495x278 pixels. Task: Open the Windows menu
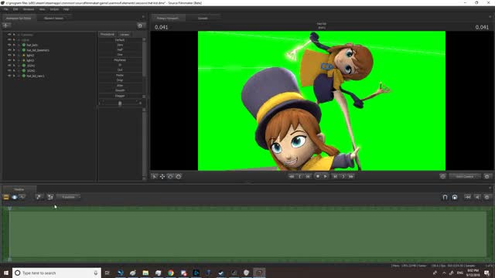coord(29,9)
